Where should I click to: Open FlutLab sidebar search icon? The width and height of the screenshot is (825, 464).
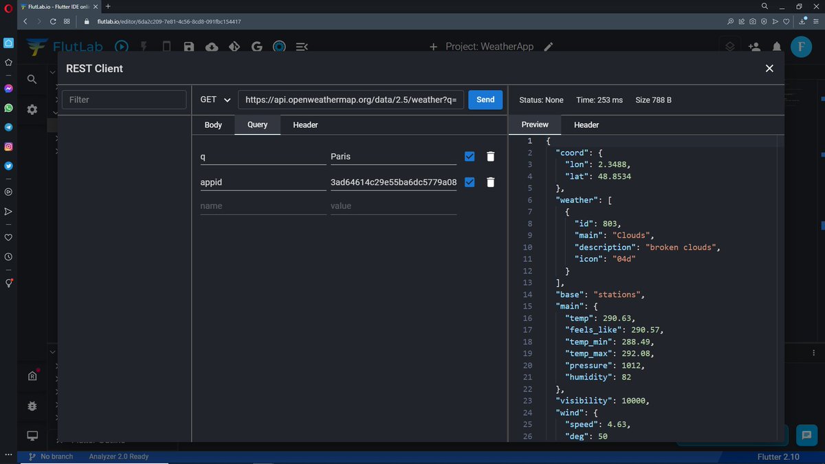click(32, 80)
